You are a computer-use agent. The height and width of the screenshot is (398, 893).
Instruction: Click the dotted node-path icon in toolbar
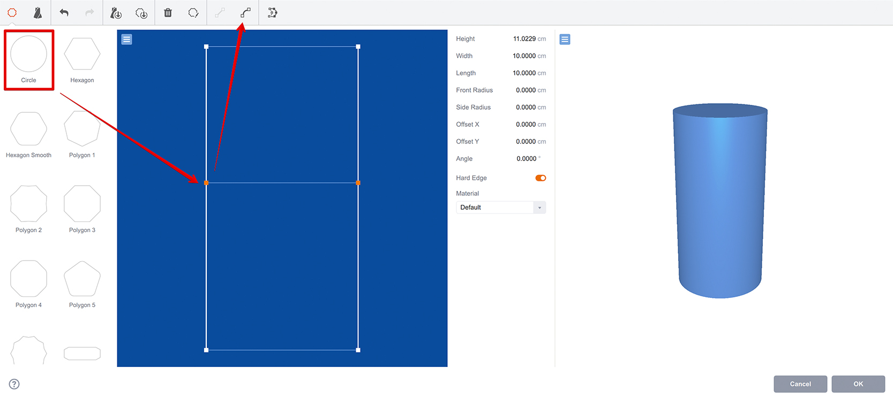tap(272, 13)
